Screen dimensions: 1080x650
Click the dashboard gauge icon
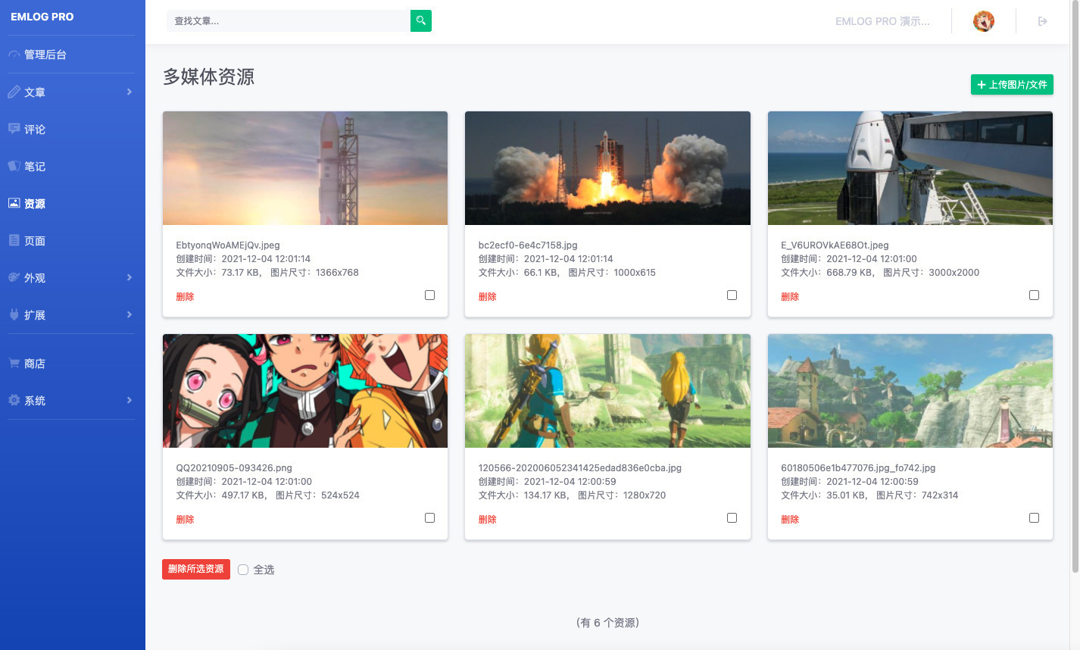[x=14, y=55]
